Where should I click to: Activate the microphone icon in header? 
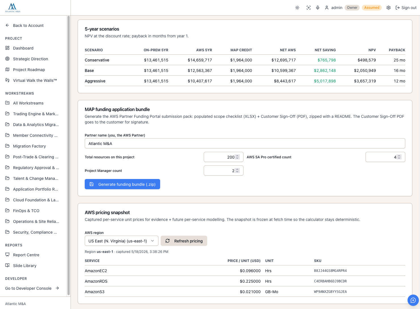(x=318, y=8)
